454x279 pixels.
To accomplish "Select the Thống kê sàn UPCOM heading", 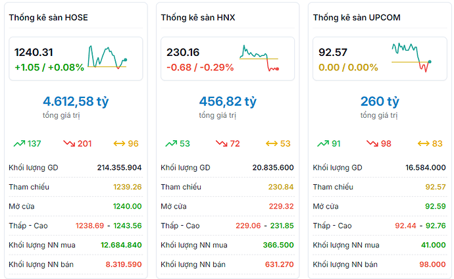I will [357, 18].
